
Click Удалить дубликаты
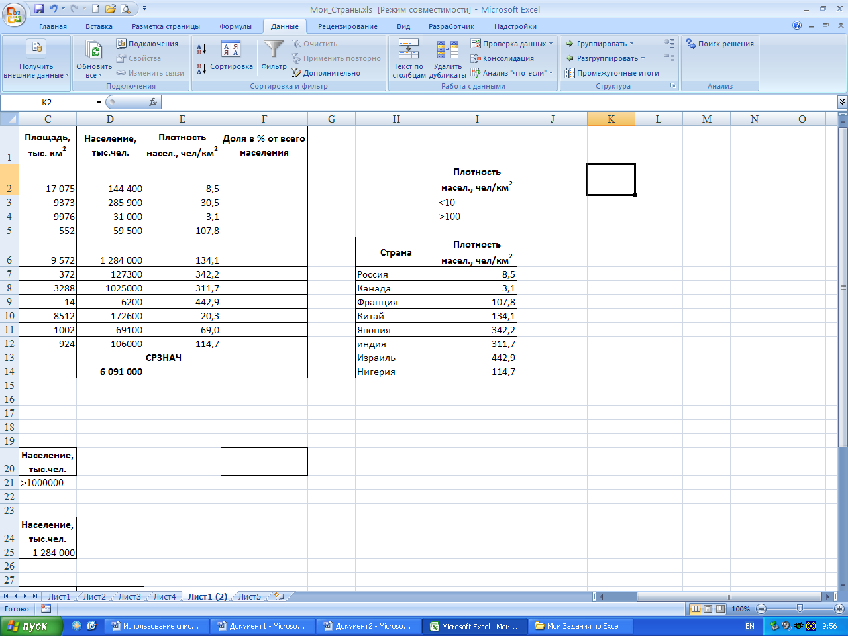click(x=448, y=58)
